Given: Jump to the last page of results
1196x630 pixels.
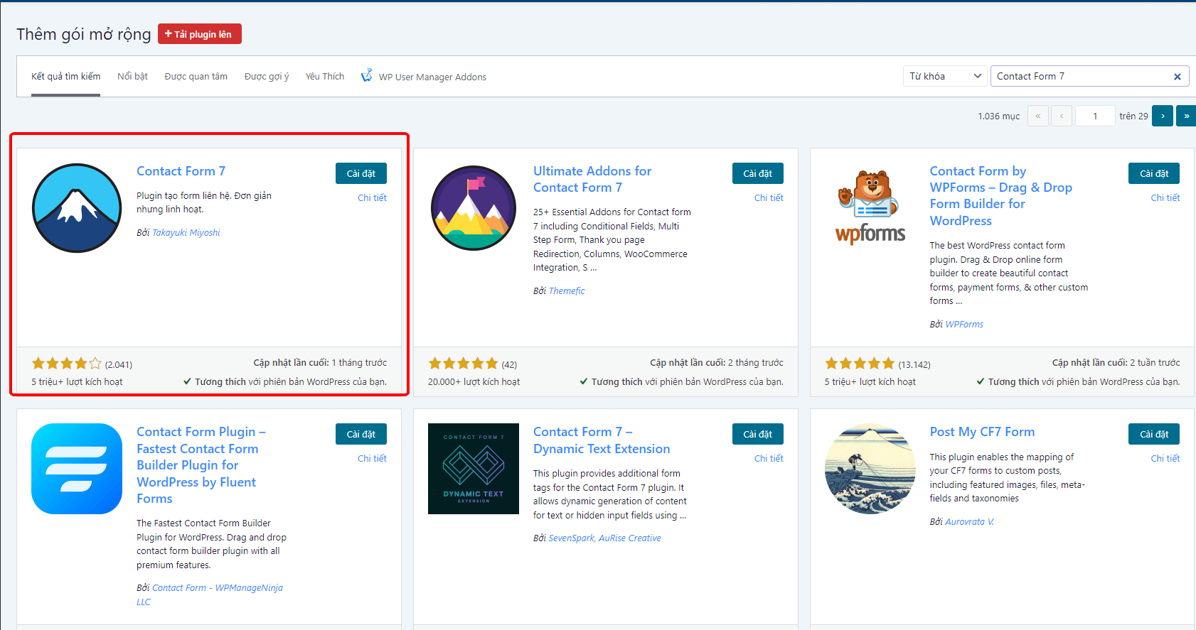Looking at the screenshot, I should coord(1186,116).
